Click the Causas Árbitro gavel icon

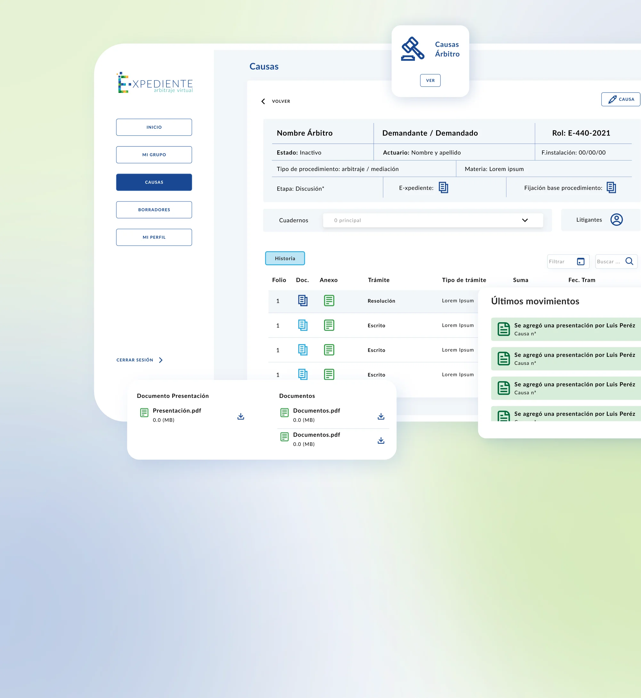pos(412,49)
